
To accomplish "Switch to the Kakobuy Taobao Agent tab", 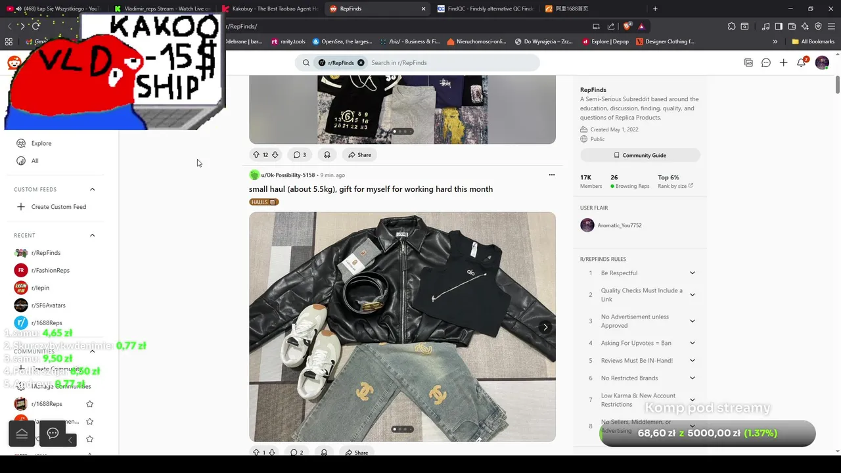I will click(x=269, y=9).
